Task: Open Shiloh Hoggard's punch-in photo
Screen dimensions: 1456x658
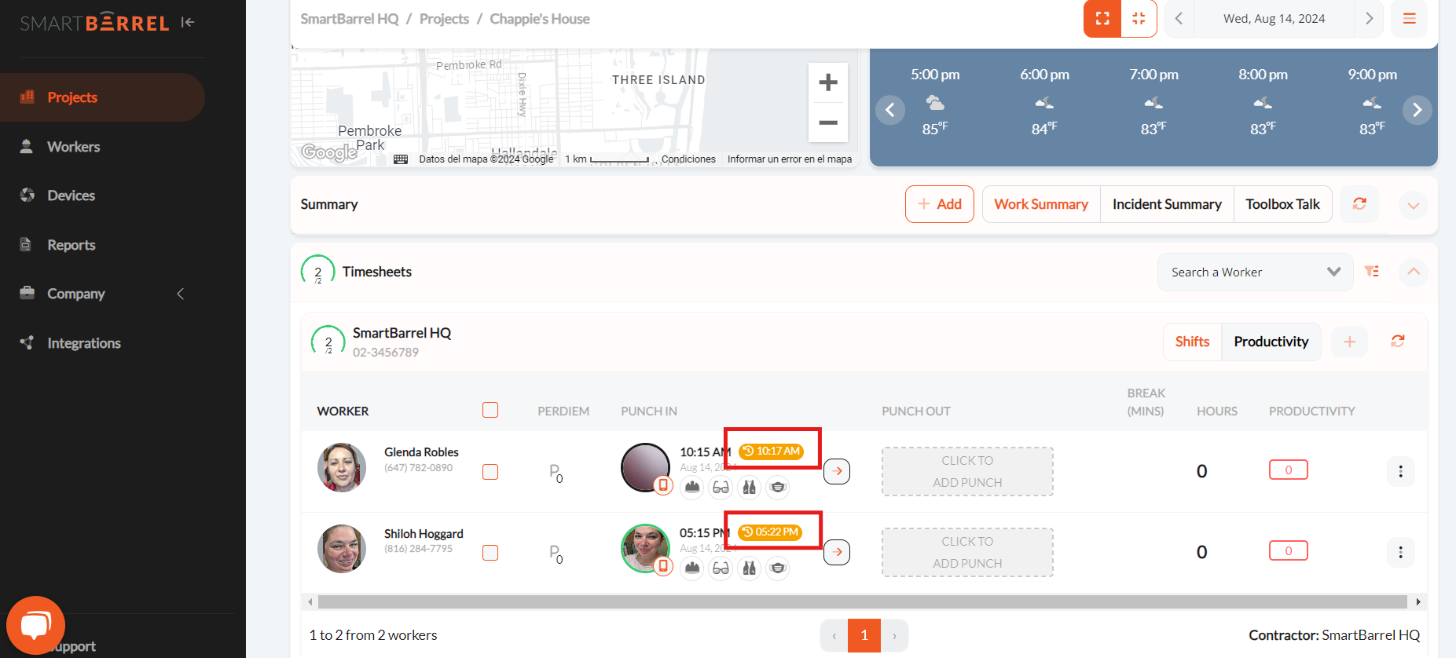Action: tap(645, 548)
